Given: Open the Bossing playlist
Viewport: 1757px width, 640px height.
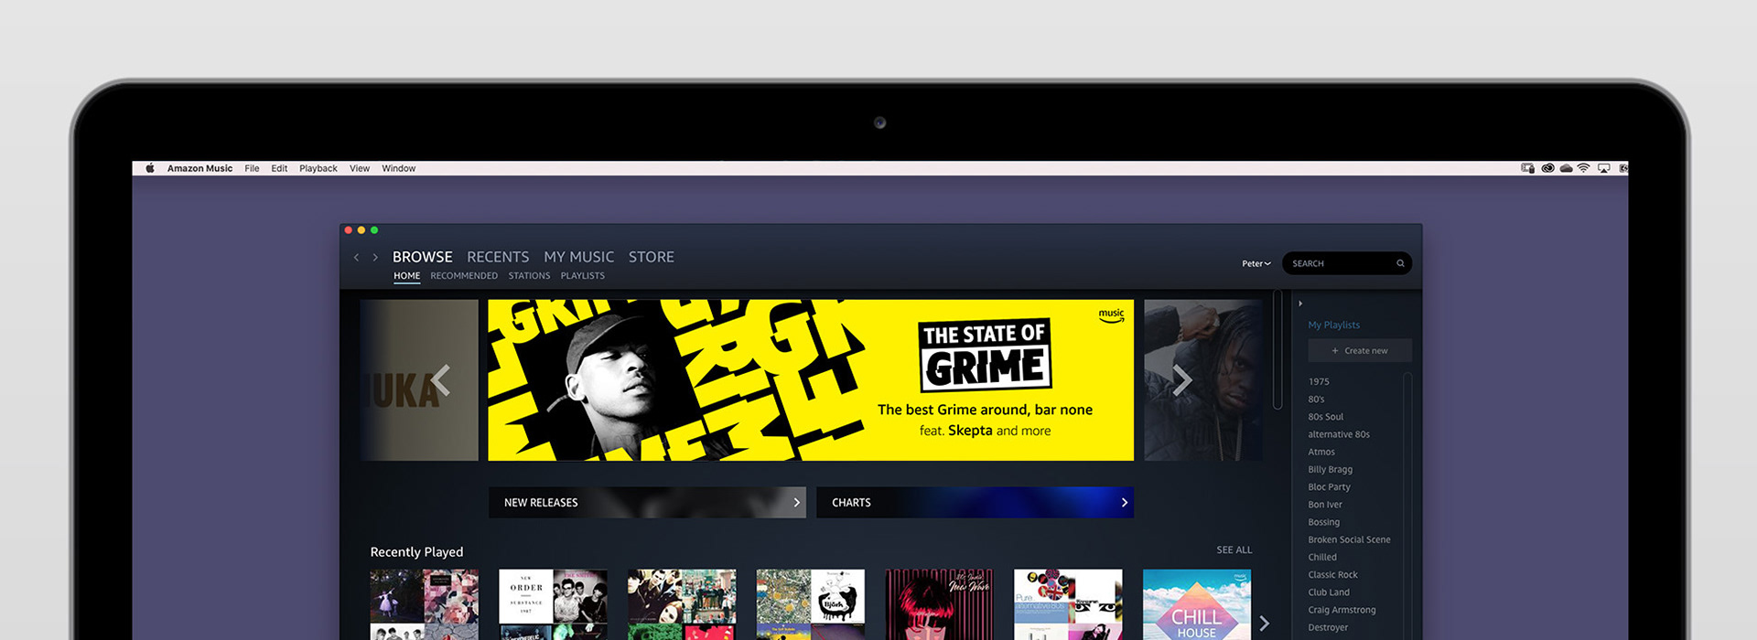Looking at the screenshot, I should pyautogui.click(x=1323, y=522).
